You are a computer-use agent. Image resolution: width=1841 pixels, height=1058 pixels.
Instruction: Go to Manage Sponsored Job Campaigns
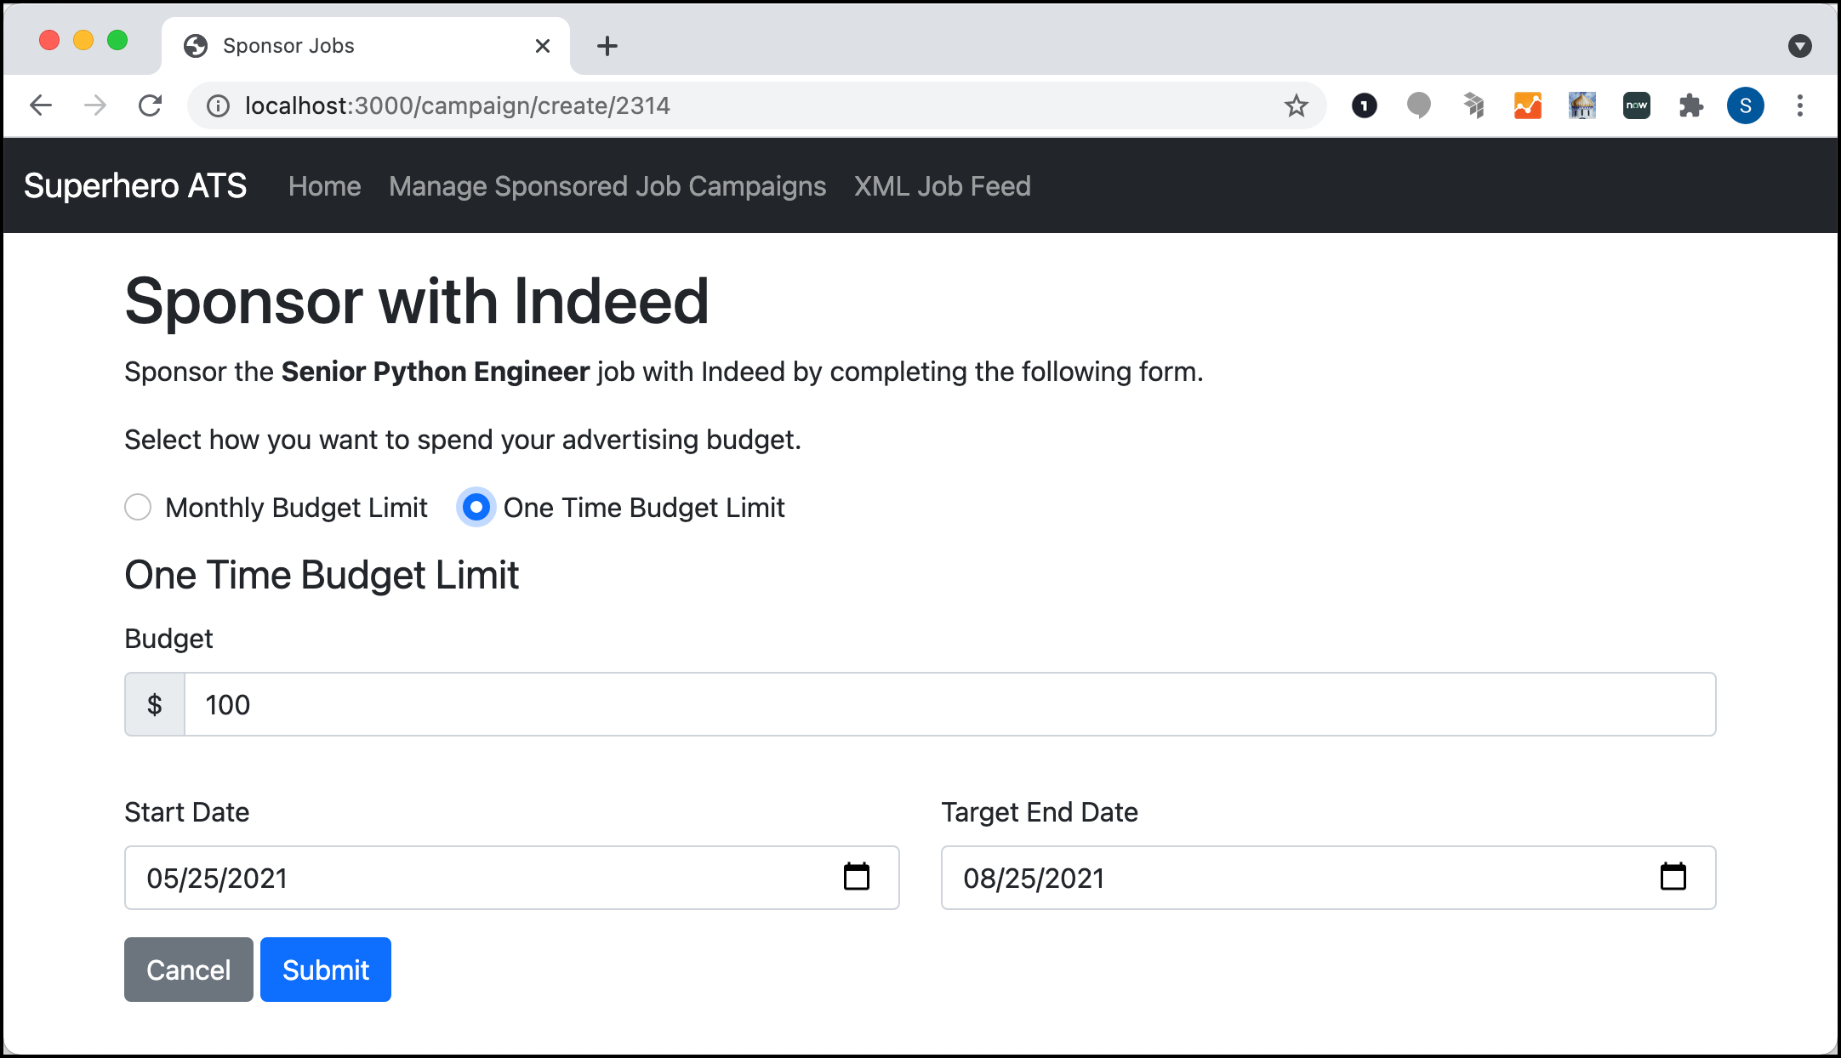(607, 186)
